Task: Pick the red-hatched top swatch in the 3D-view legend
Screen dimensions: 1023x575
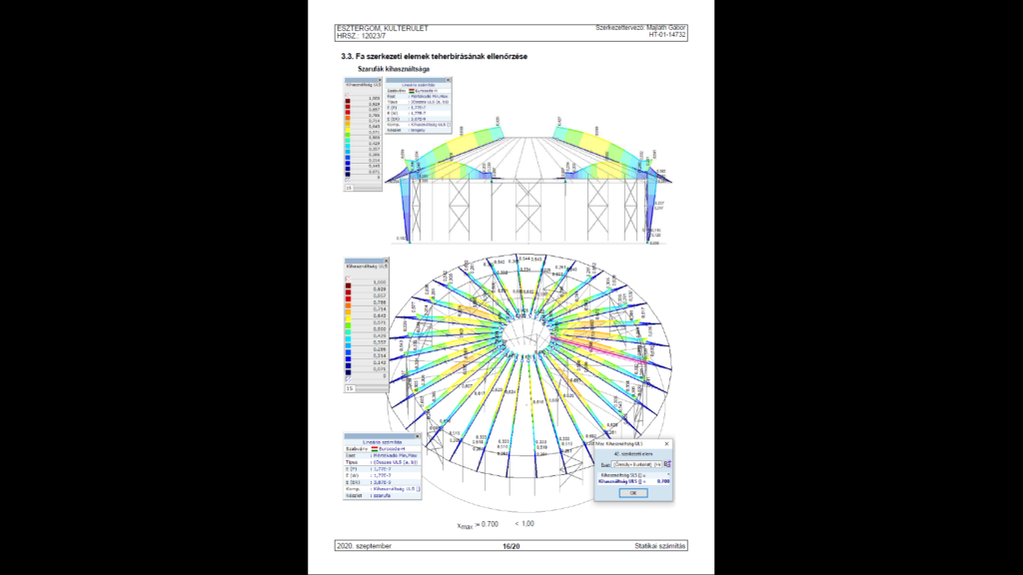Action: click(349, 280)
